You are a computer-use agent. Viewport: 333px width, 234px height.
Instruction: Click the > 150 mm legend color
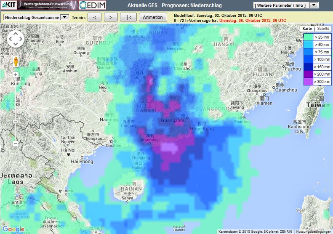pyautogui.click(x=308, y=67)
